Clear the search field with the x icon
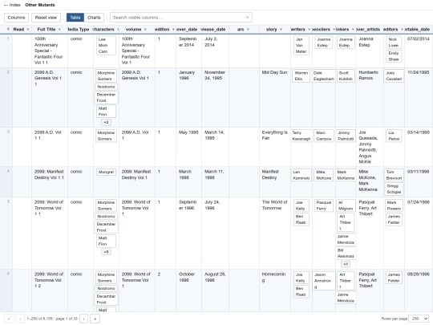 coord(248,18)
